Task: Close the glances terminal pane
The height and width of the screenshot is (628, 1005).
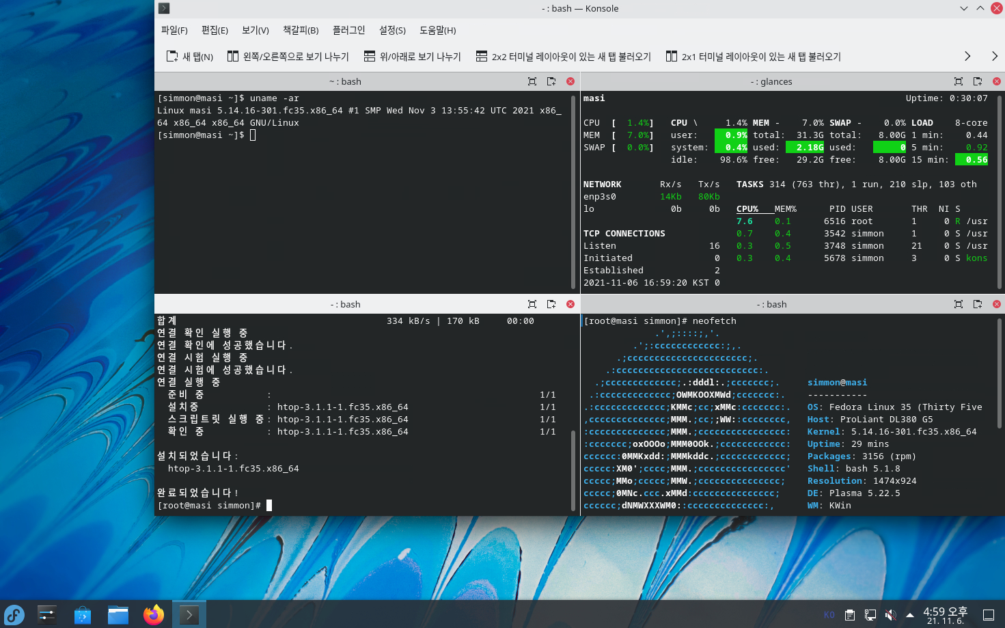Action: click(x=997, y=81)
